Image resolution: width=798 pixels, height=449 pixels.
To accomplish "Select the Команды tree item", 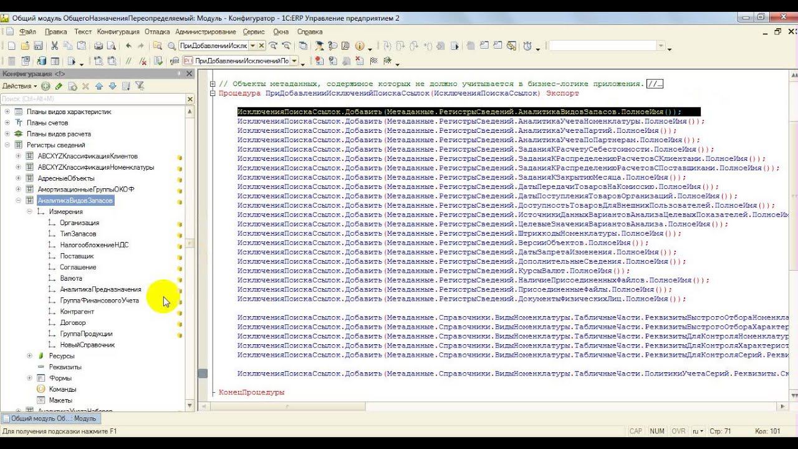I will tap(62, 389).
